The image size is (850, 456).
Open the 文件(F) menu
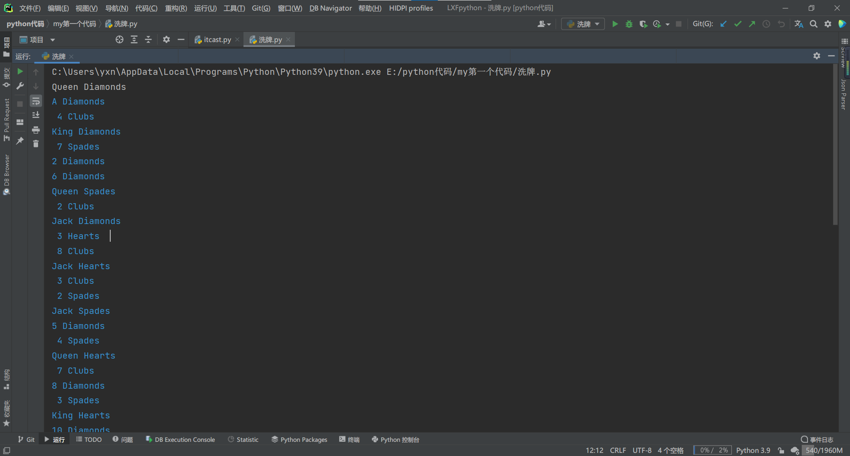pos(30,8)
